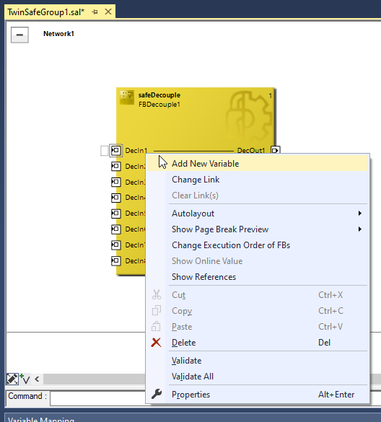381x422 pixels.
Task: Click the Copy icon in menu
Action: [157, 311]
